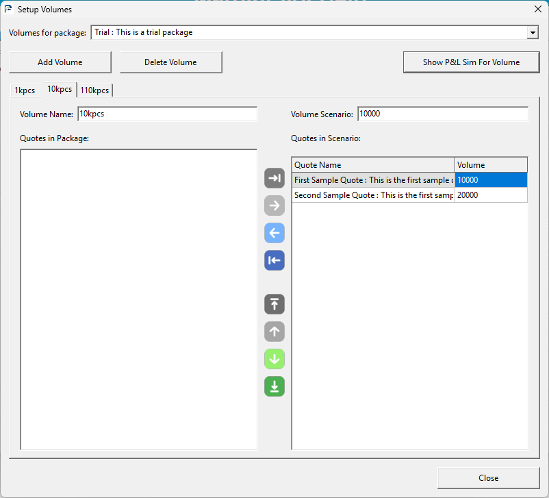This screenshot has width=549, height=498.
Task: Click the remove all quotes left icon
Action: coord(274,260)
